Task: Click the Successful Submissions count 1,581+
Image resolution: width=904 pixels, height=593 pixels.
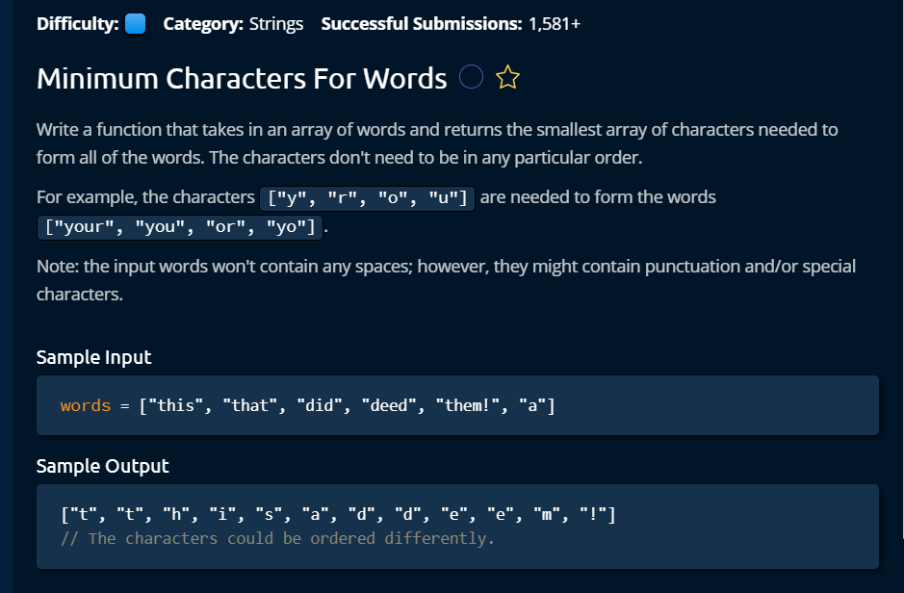Action: pyautogui.click(x=555, y=24)
